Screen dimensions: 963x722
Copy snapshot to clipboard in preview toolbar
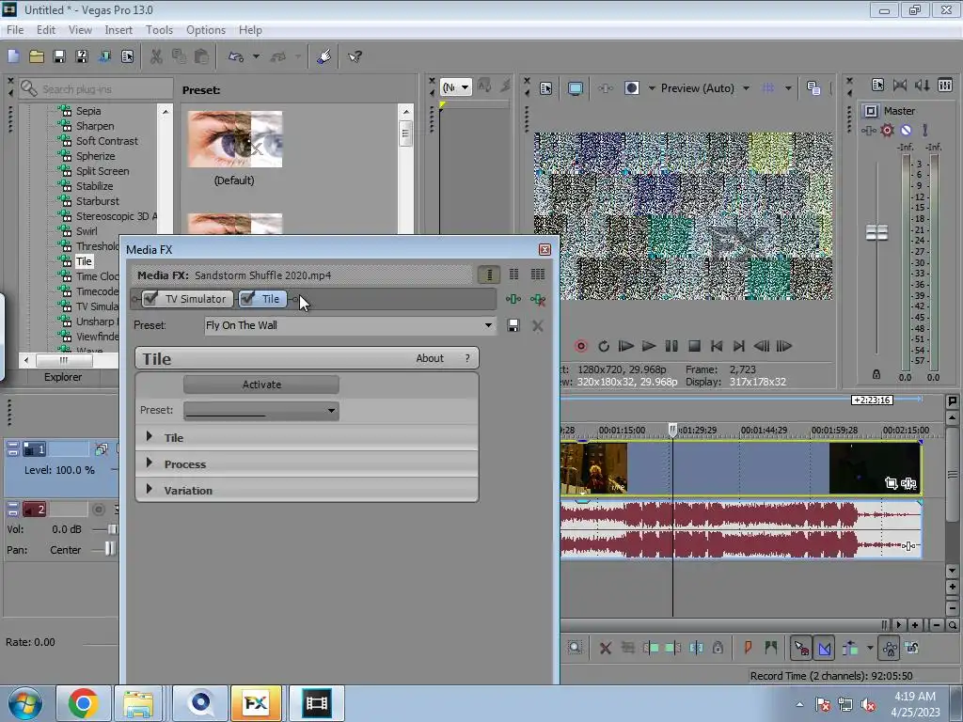(x=813, y=88)
